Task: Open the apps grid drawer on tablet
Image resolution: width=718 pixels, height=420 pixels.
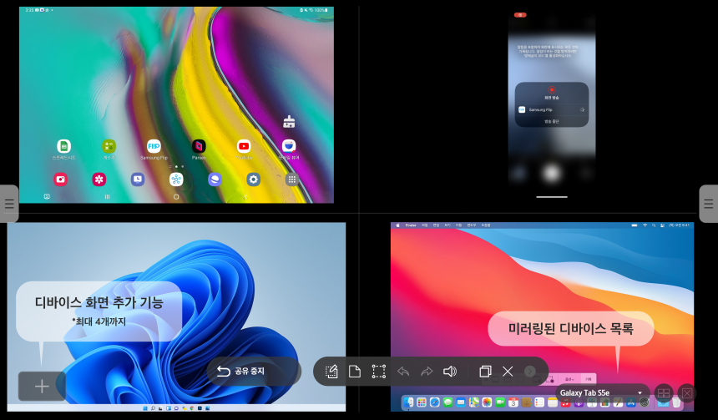Action: [x=291, y=179]
